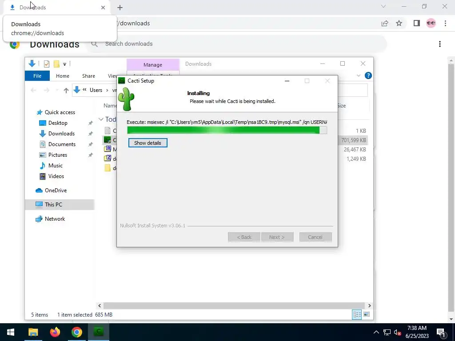Image resolution: width=455 pixels, height=341 pixels.
Task: Open the Chrome Downloads page more-actions menu
Action: click(439, 44)
